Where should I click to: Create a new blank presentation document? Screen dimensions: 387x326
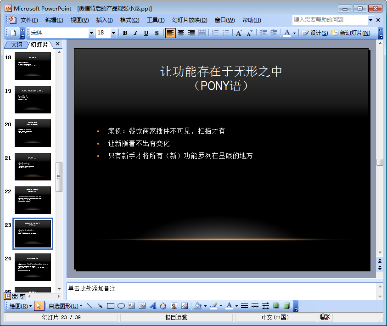point(13,33)
